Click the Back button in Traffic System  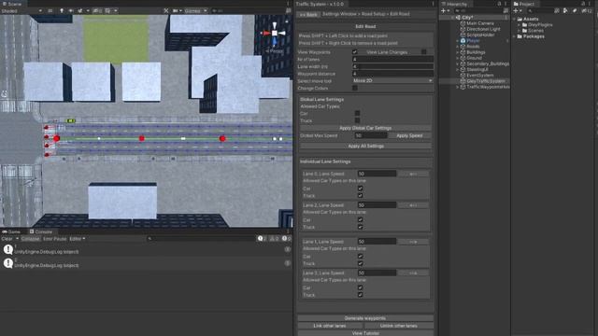[x=308, y=15]
